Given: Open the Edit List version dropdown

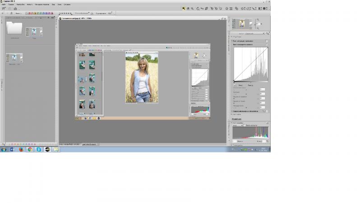Looking at the screenshot, I should [x=255, y=33].
